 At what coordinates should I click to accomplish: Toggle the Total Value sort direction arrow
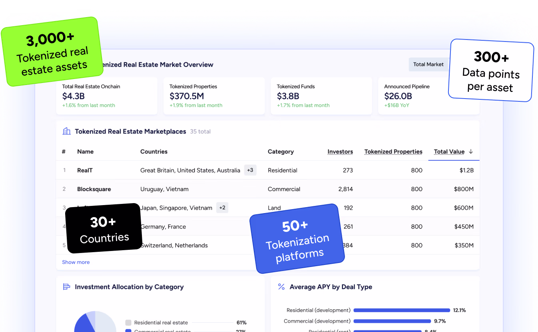pos(471,152)
